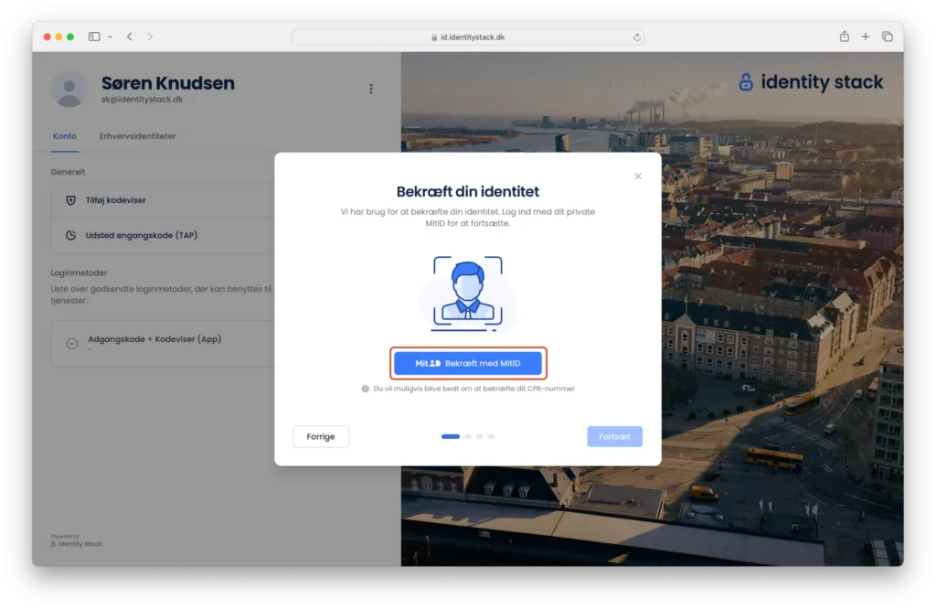Click the identity verification illustration

coord(467,294)
